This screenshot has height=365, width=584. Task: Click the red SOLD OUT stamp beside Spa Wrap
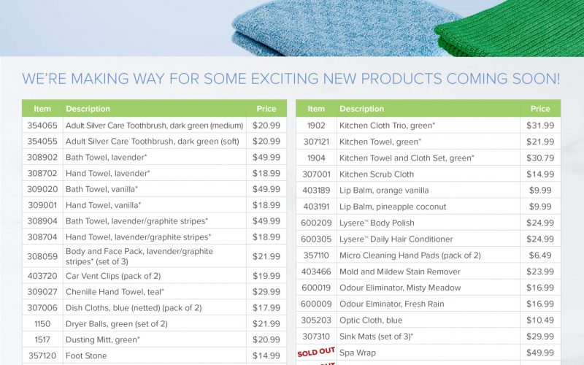[316, 352]
